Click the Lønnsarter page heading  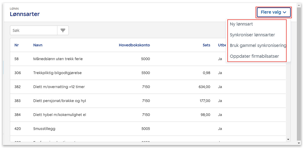(25, 14)
